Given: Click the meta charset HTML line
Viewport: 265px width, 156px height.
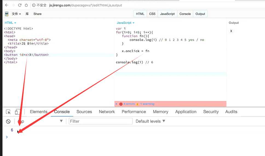Looking at the screenshot, I should (29, 40).
